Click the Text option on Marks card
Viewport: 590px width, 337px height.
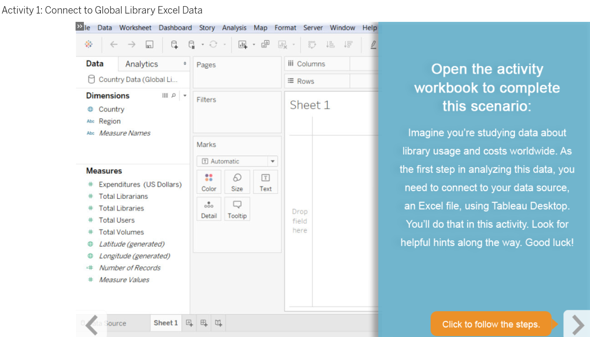click(x=265, y=181)
